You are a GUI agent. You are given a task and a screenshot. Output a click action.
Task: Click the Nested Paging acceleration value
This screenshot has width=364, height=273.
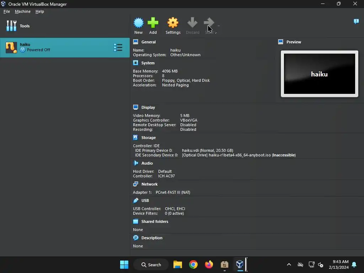pos(175,85)
